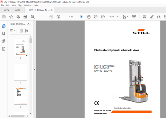Open the Edit menu
The height and width of the screenshot is (118, 166).
pos(8,5)
